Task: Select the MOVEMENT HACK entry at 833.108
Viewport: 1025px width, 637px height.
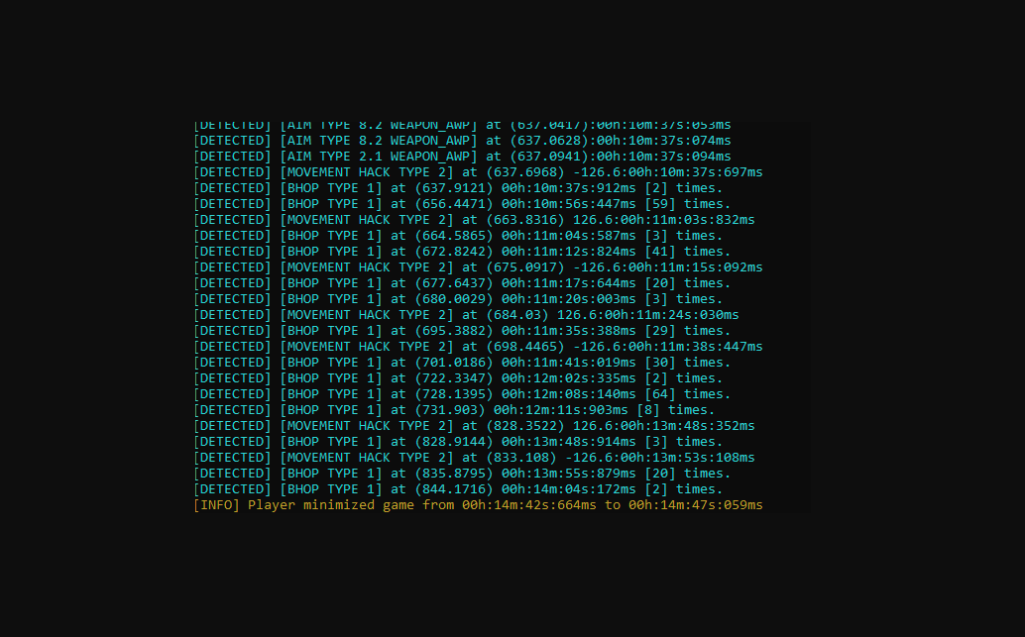Action: point(474,458)
